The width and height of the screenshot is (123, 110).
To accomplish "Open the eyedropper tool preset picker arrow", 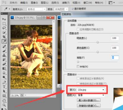I will pyautogui.click(x=10, y=9).
